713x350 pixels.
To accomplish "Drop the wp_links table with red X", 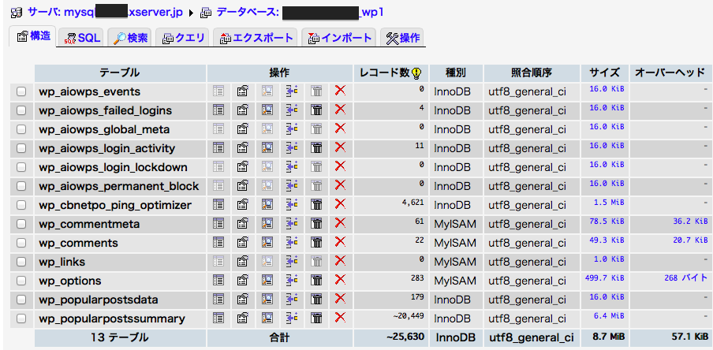I will pos(340,262).
